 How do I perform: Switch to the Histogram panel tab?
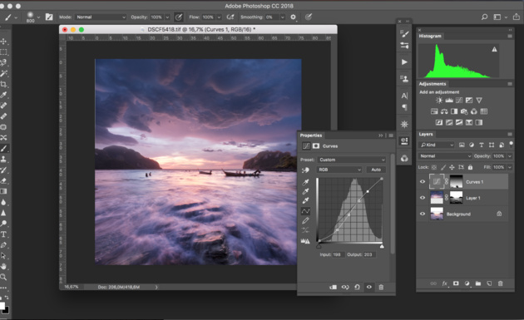pos(430,36)
